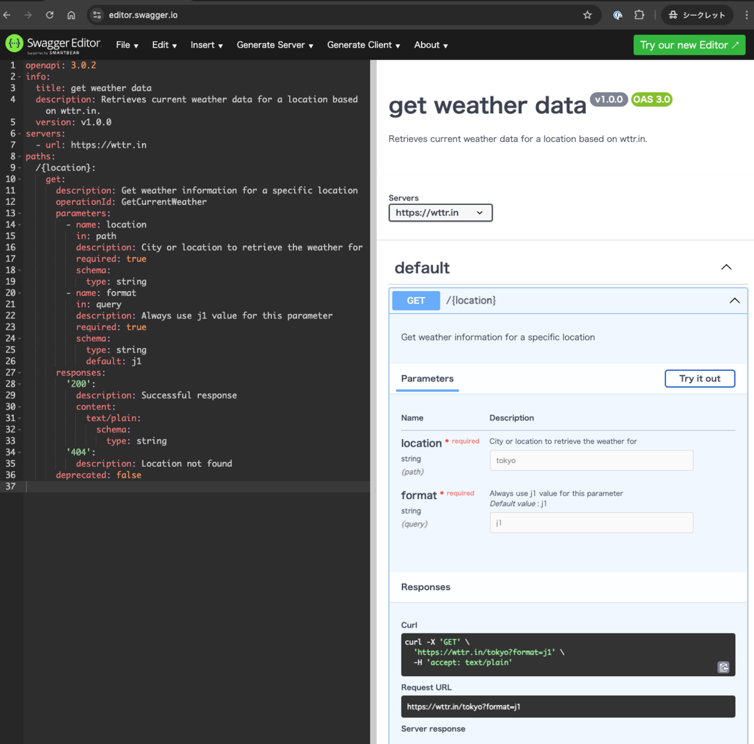Click the Request URL value box

coord(568,707)
